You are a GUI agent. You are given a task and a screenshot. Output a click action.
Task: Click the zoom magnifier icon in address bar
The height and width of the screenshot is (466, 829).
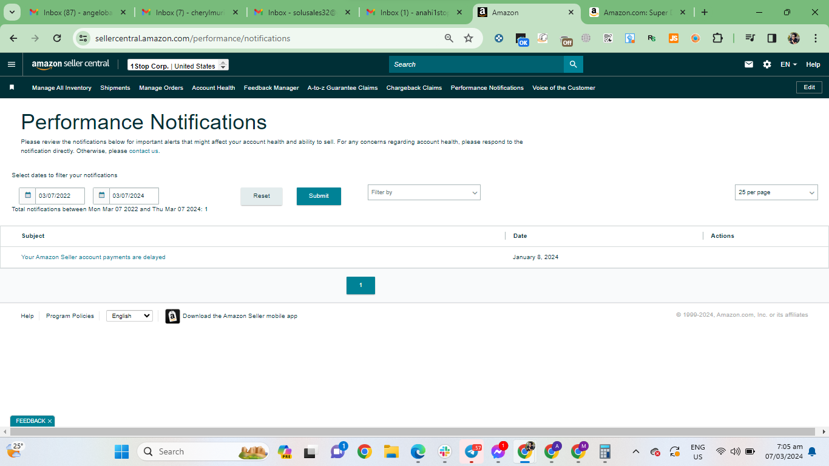(449, 38)
